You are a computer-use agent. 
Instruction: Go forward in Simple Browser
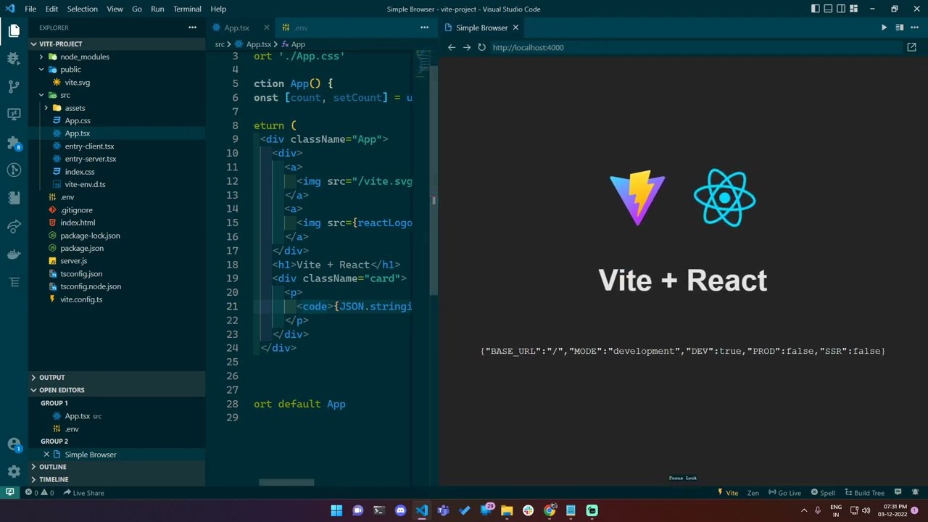pos(466,47)
